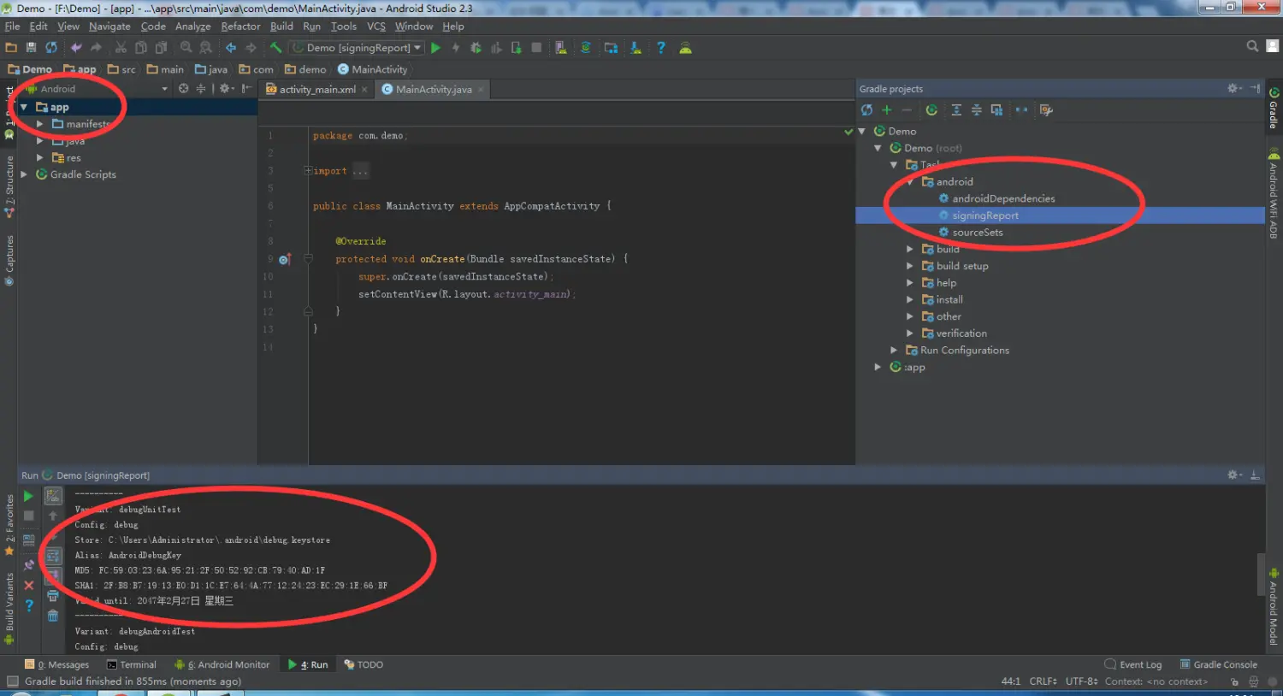1283x696 pixels.
Task: Click the Undo arrow icon
Action: [76, 48]
